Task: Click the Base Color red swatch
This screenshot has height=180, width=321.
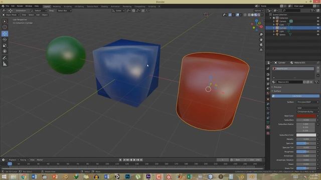Action: click(306, 116)
